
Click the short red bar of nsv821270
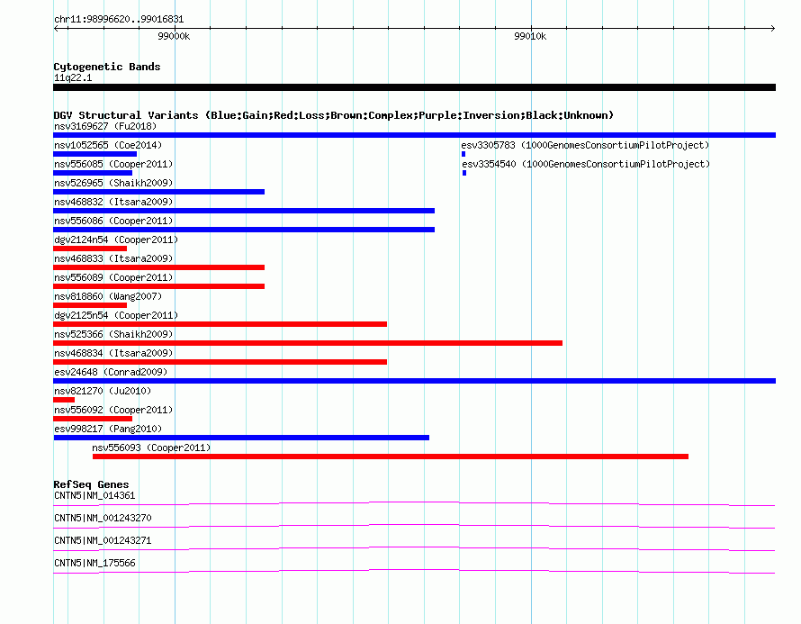click(x=64, y=400)
